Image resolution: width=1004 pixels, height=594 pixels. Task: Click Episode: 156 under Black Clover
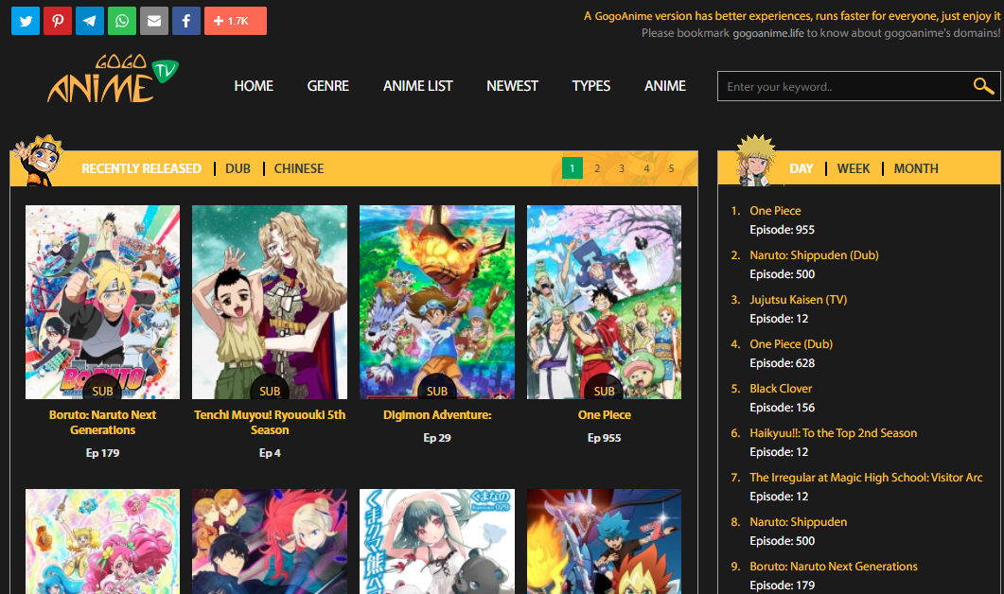[x=782, y=408]
